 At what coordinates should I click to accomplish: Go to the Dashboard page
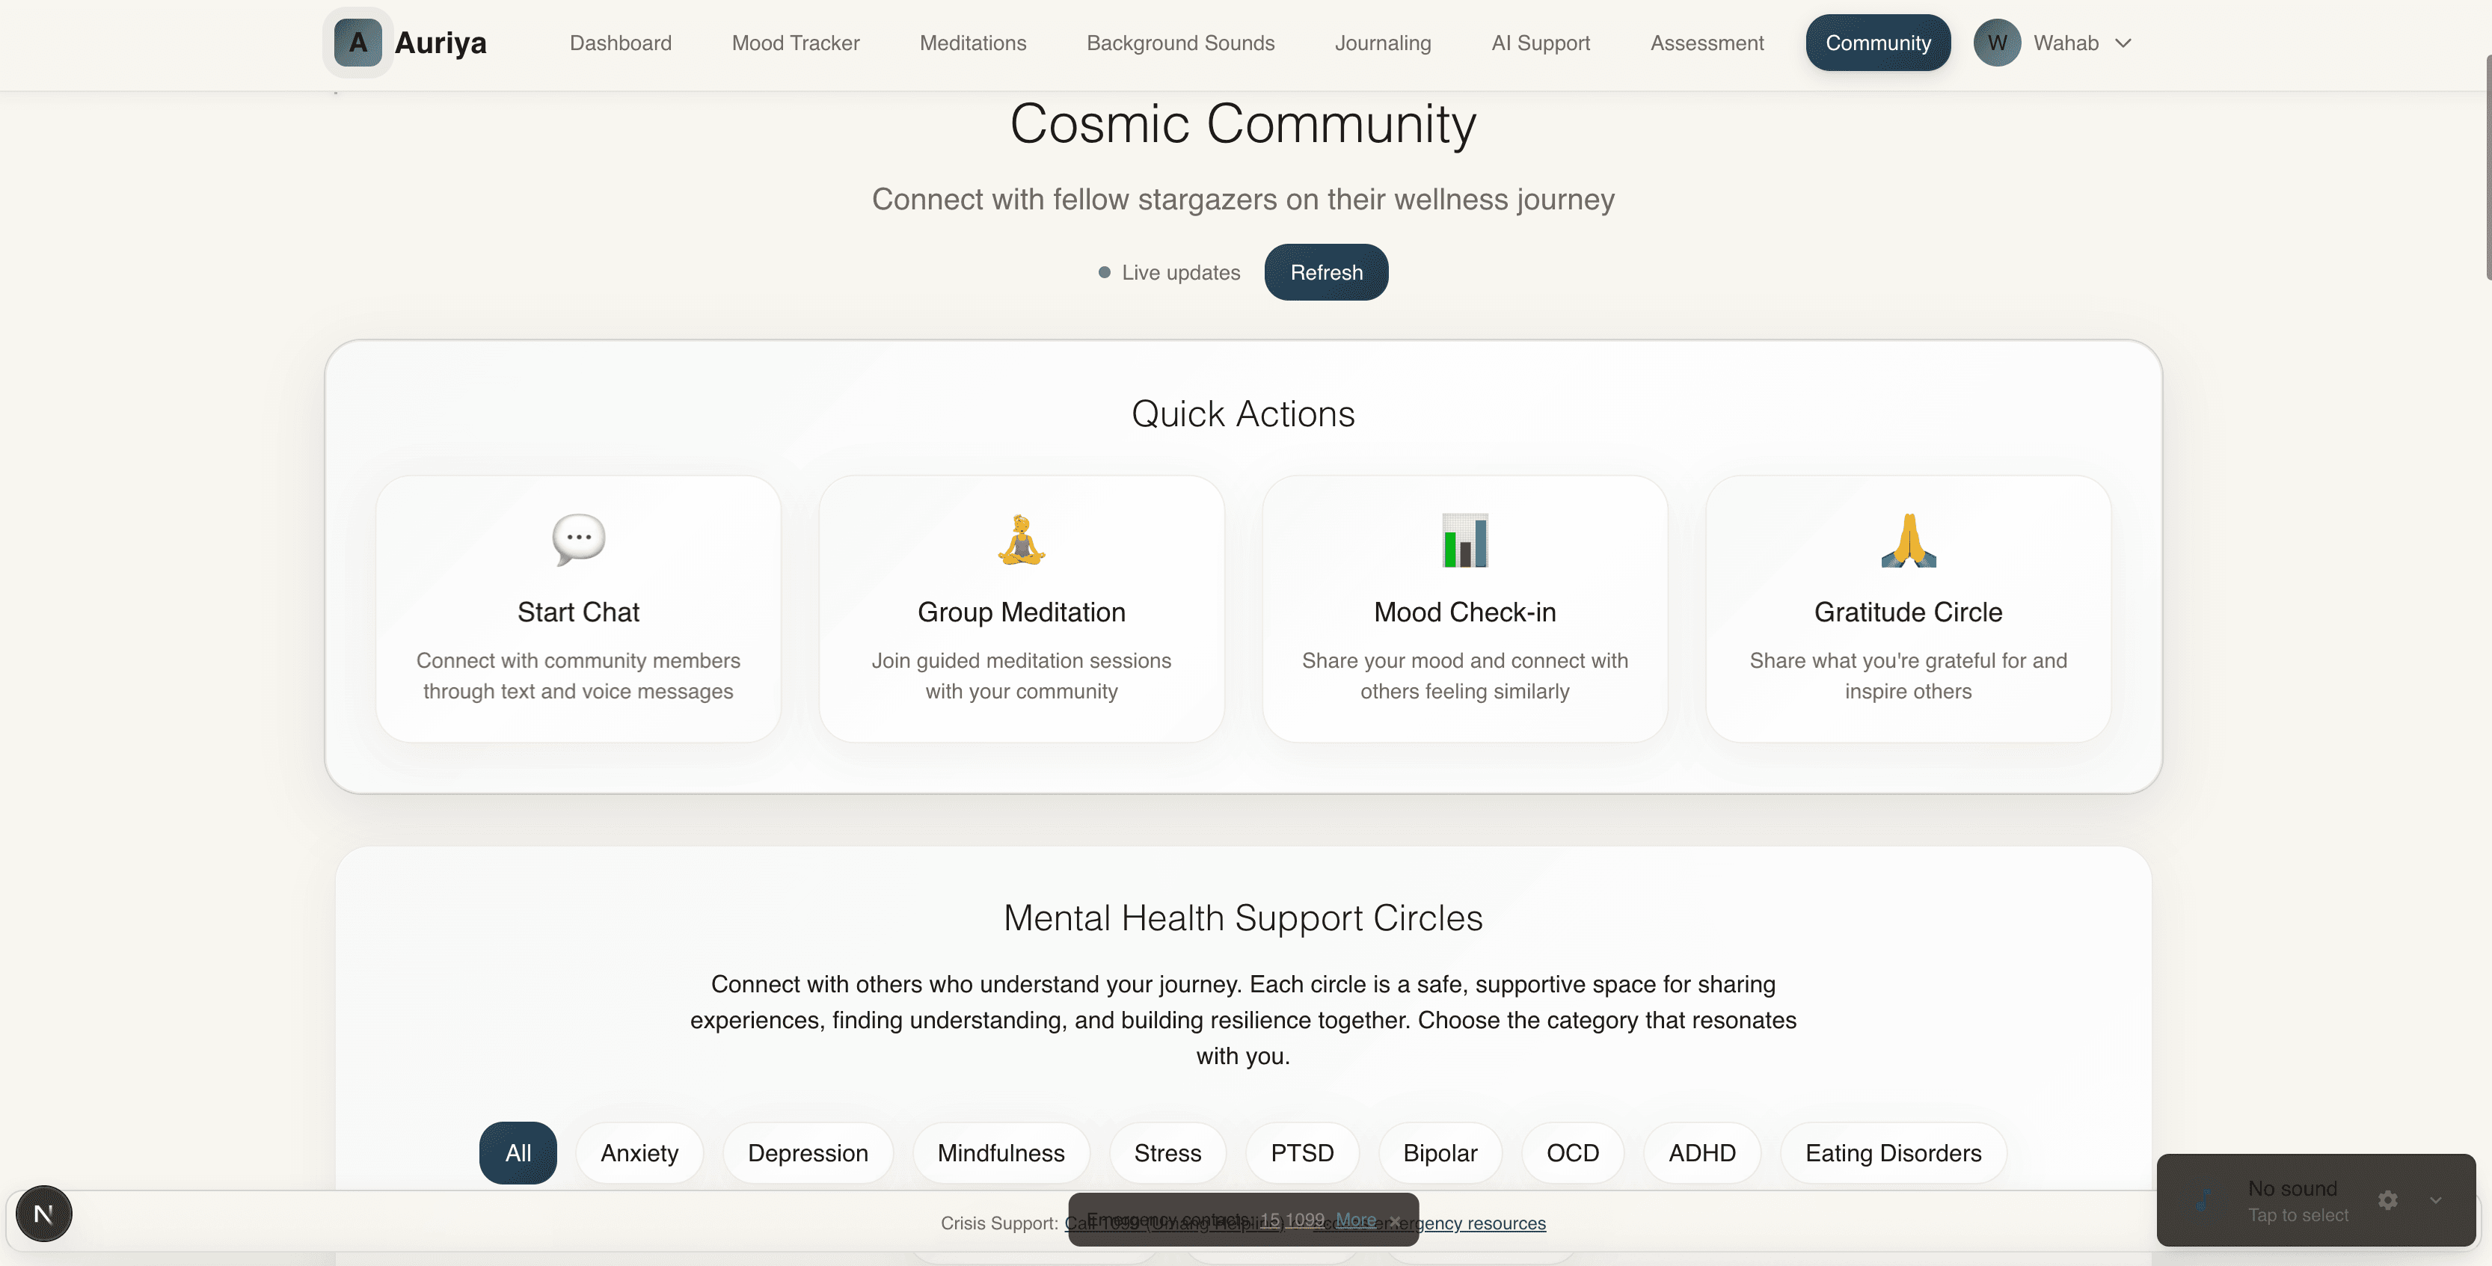[x=620, y=43]
